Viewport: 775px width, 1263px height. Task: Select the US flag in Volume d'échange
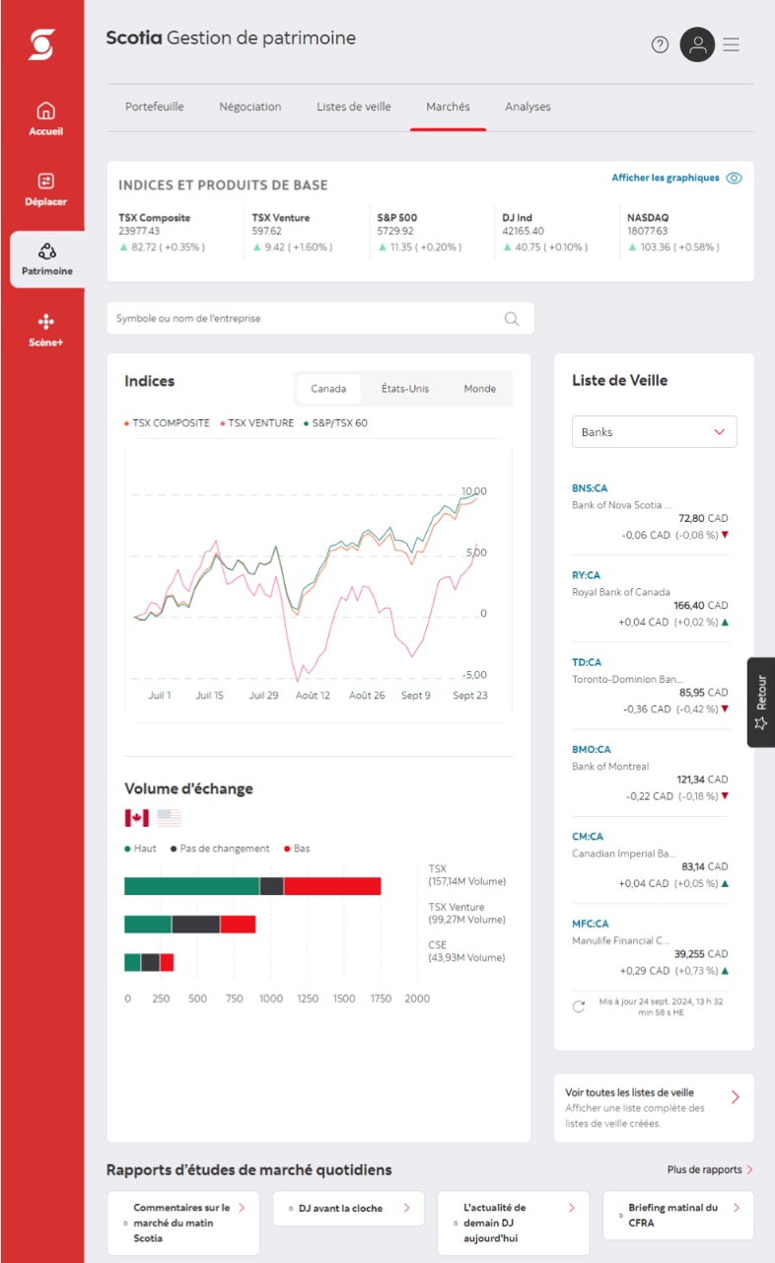coord(170,818)
